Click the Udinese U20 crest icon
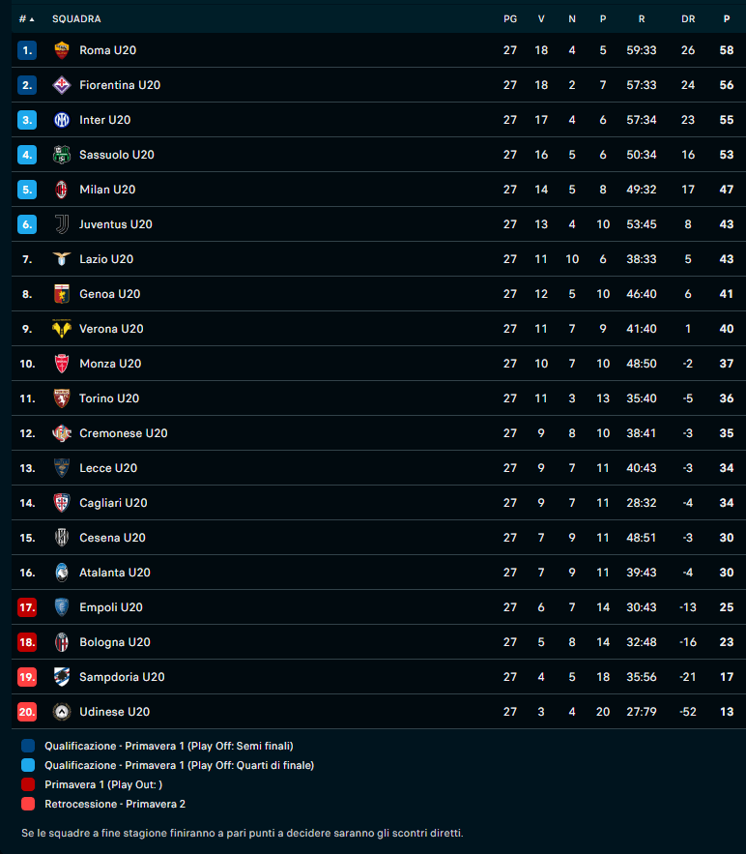Image resolution: width=746 pixels, height=854 pixels. [62, 712]
